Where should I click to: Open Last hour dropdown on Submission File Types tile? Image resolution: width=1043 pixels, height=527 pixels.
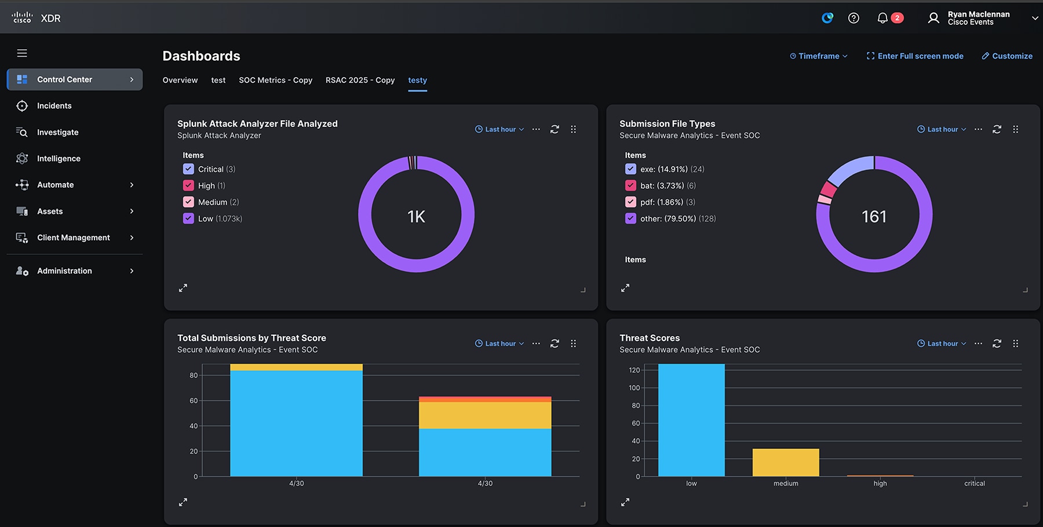tap(942, 129)
